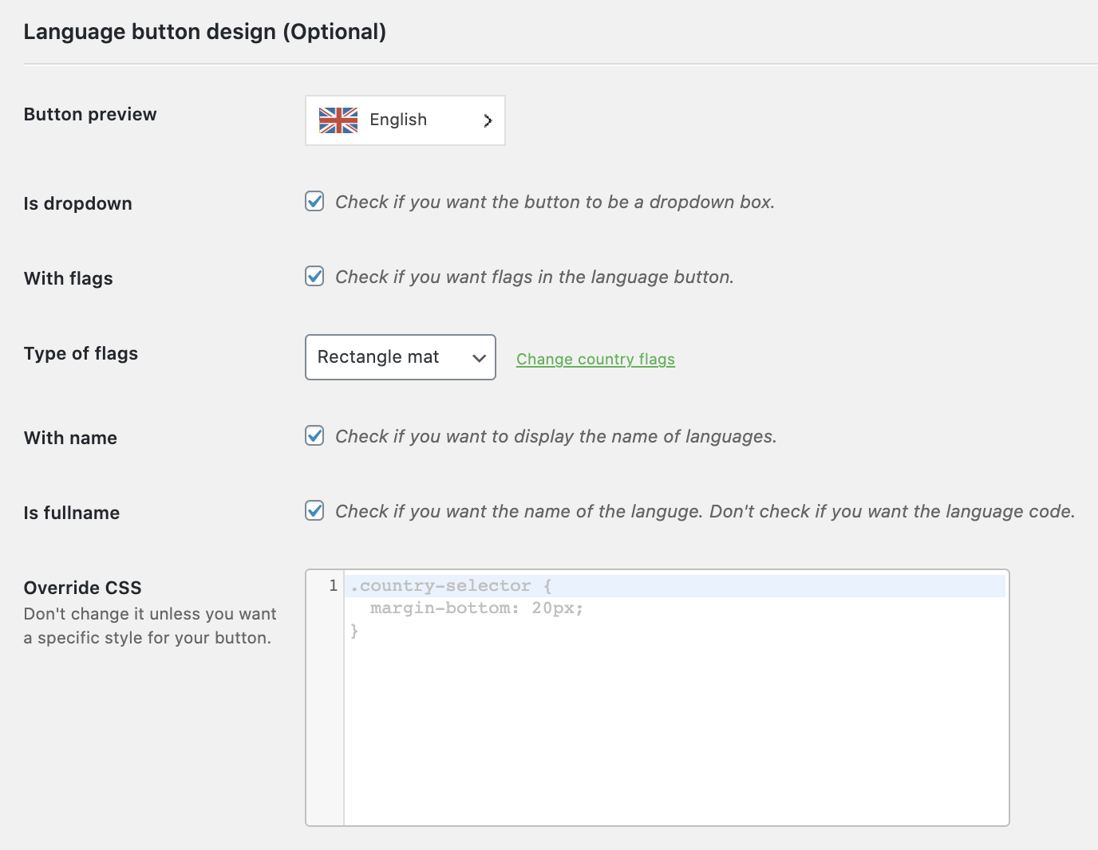
Task: Click the English label in preview button
Action: [398, 120]
